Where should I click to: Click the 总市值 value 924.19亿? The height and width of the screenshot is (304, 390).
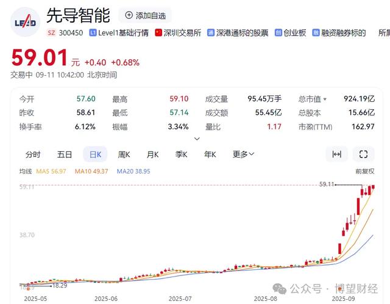(x=359, y=99)
